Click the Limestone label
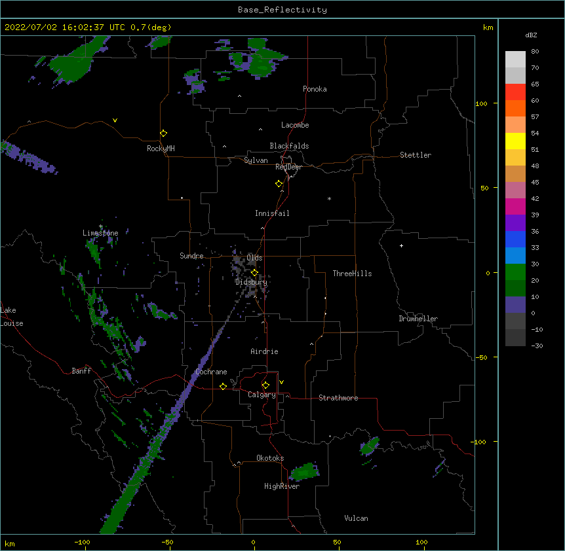The height and width of the screenshot is (551, 565). click(100, 233)
